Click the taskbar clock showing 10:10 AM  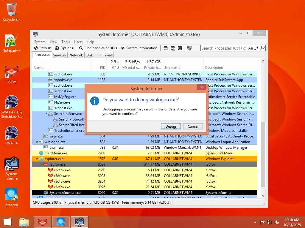click(292, 222)
